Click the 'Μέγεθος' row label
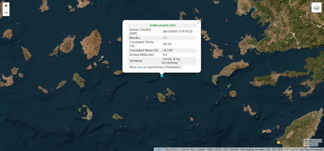 point(135,38)
